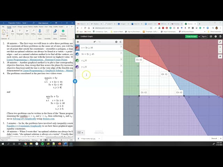This screenshot has width=223, height=167.
Task: Open the Layout tab in Word
Action: (x=25, y=27)
